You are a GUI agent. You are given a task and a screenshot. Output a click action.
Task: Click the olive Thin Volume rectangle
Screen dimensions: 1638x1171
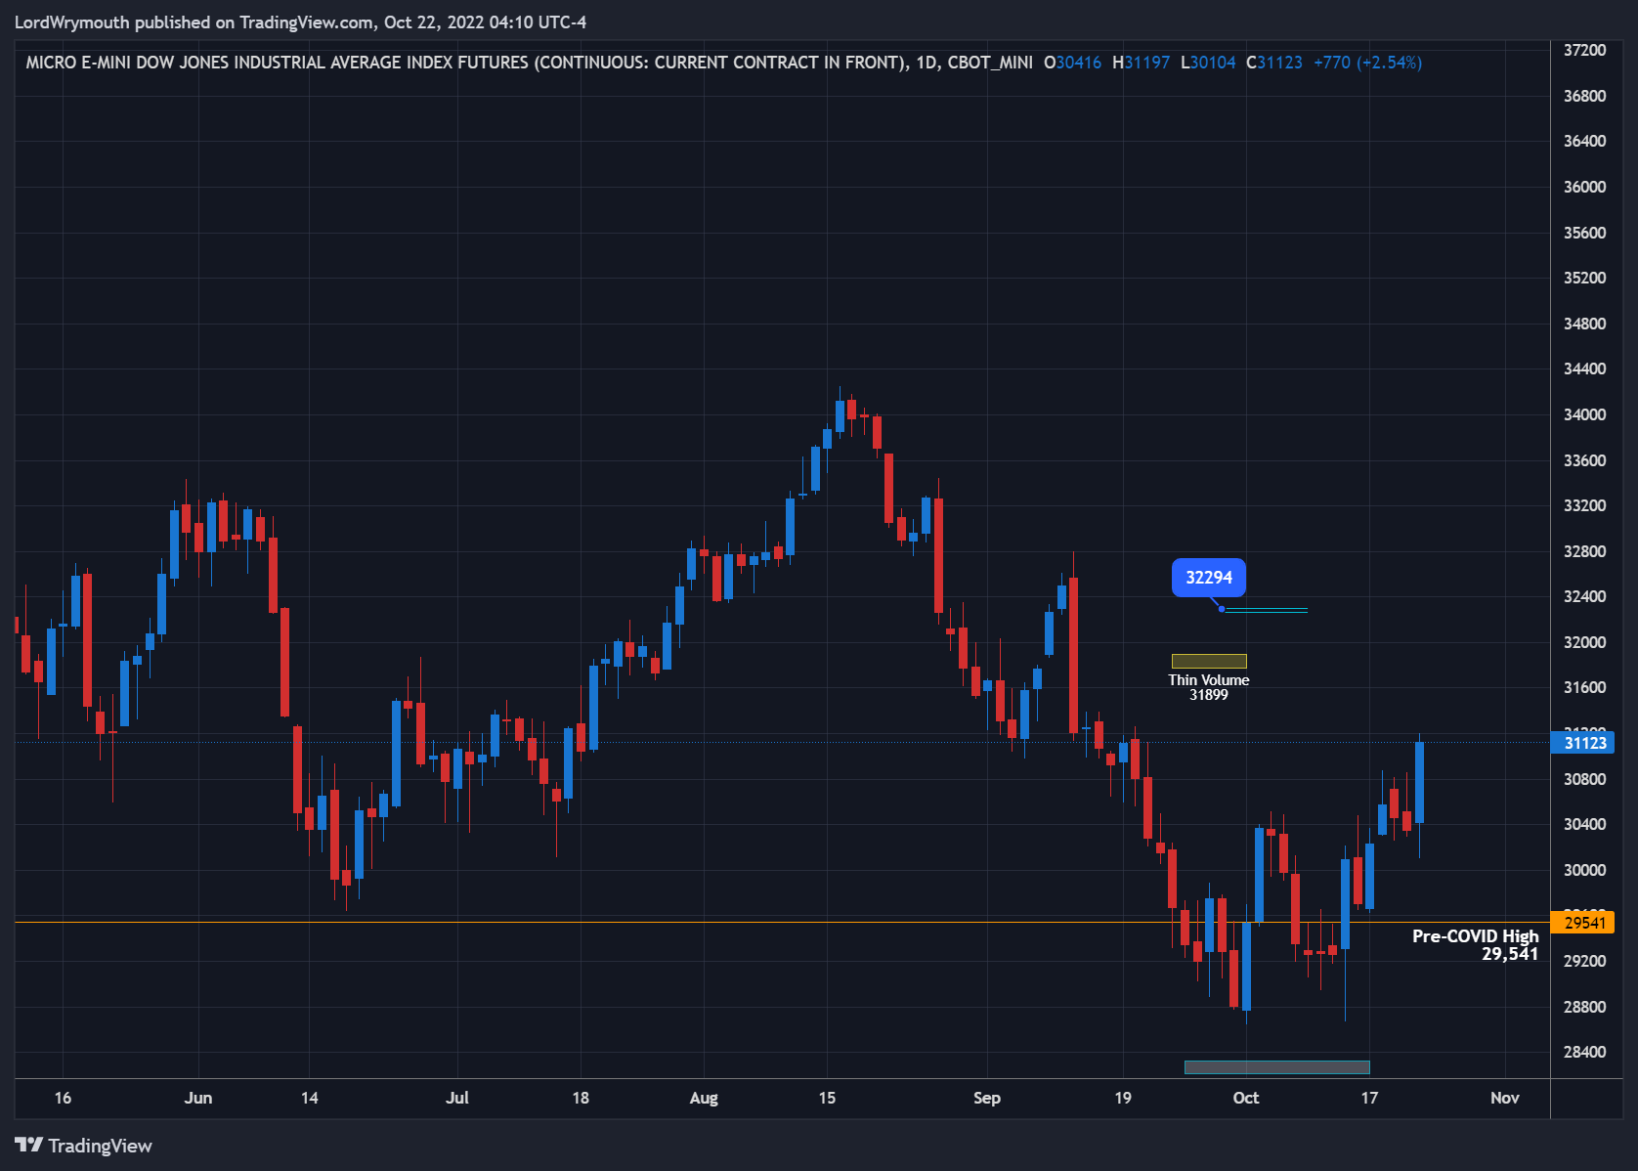(1209, 661)
